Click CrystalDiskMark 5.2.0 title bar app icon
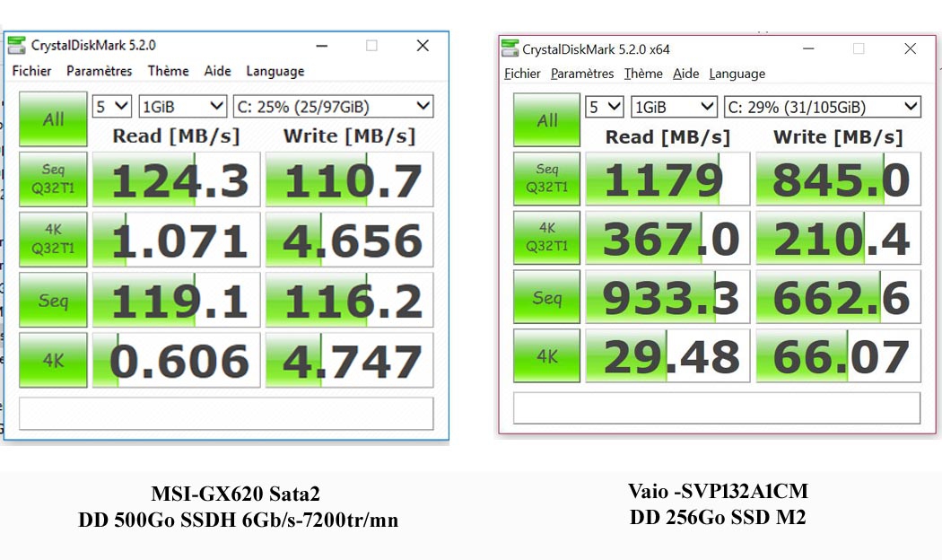Viewport: 942px width, 560px height. (x=16, y=45)
